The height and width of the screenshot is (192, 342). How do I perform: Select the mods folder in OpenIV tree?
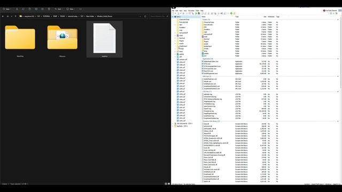tap(181, 36)
